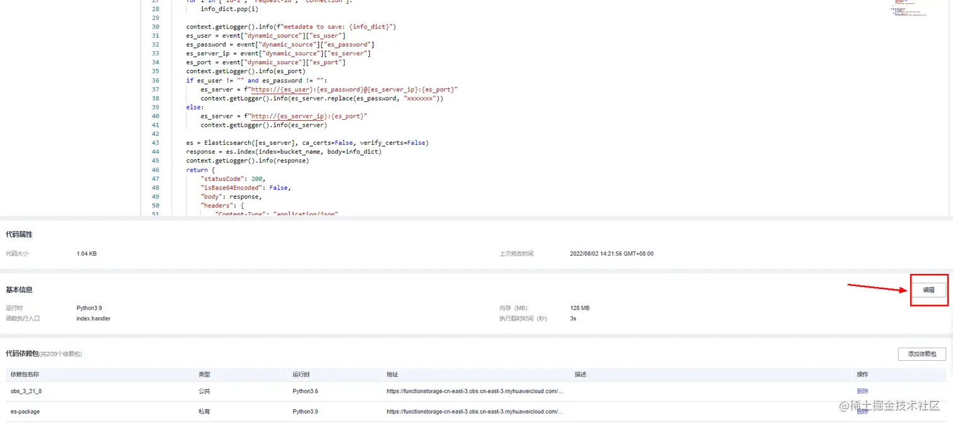Delete the obs_3_21_8 dependency via 删除
The image size is (953, 425).
tap(862, 392)
